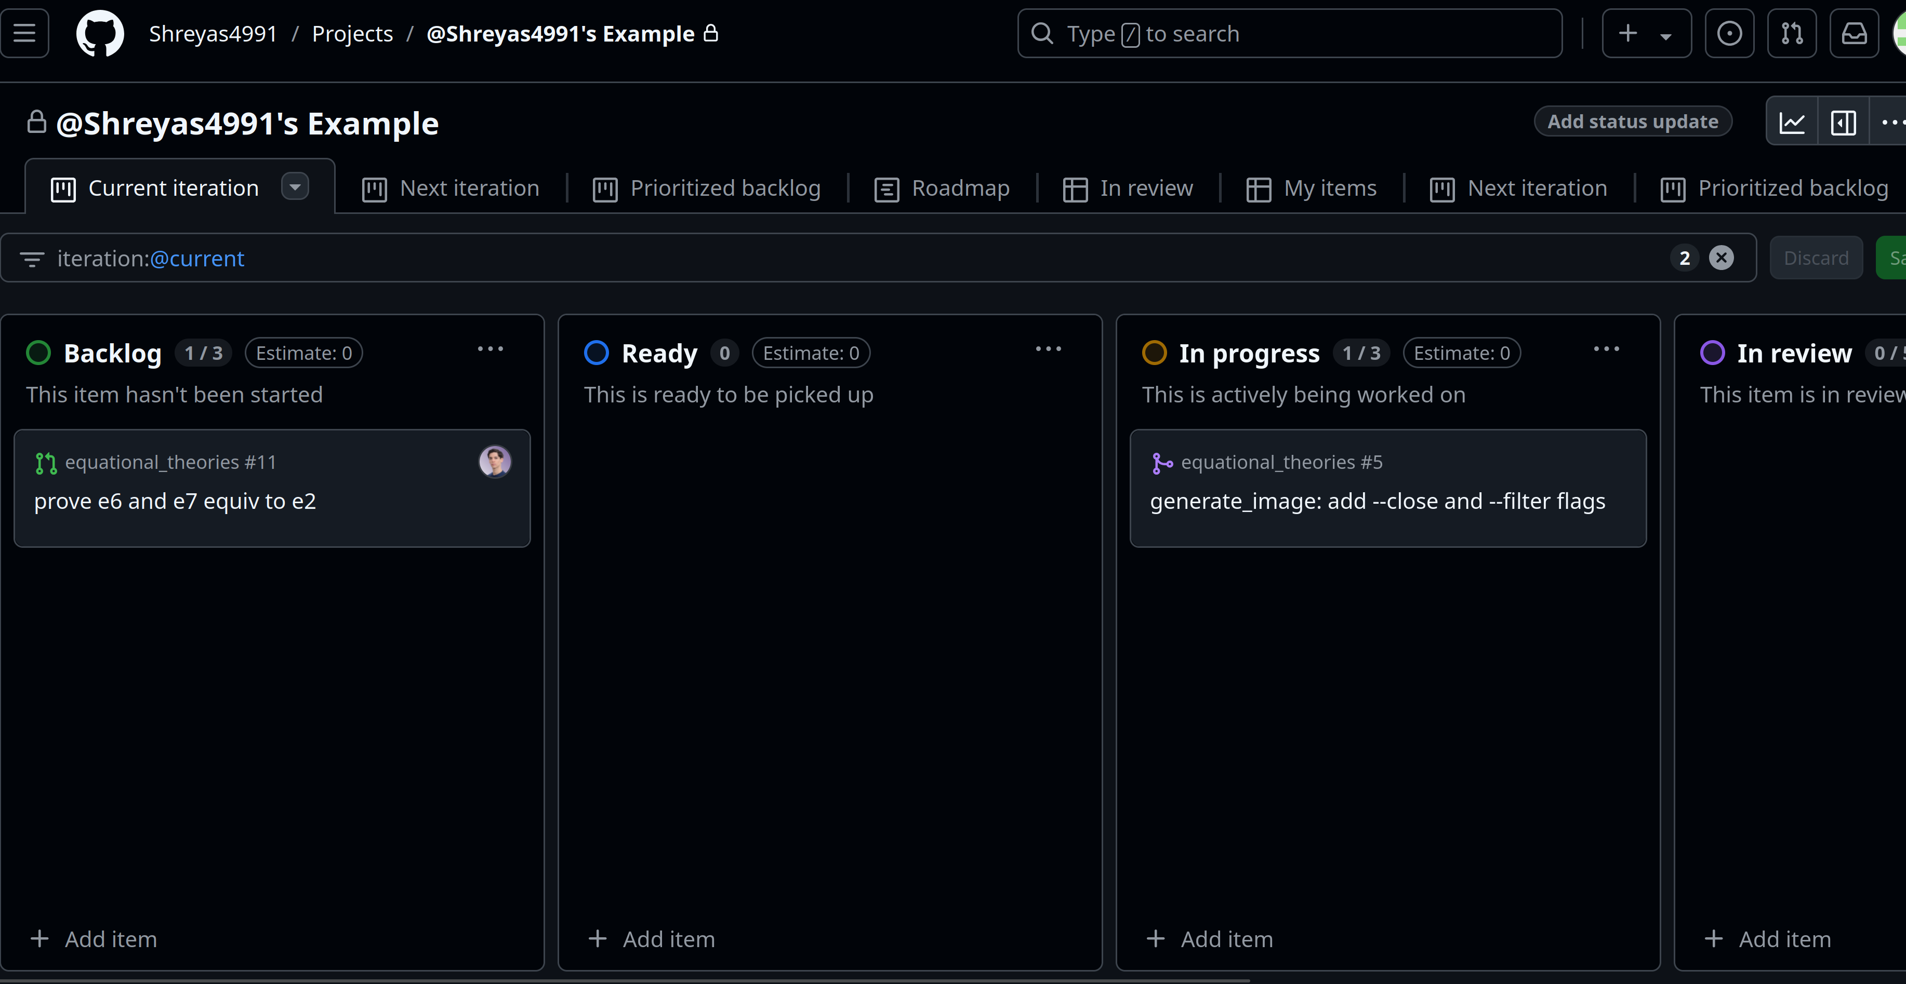Screen dimensions: 1906x984
Task: Click the Discard button
Action: (1816, 257)
